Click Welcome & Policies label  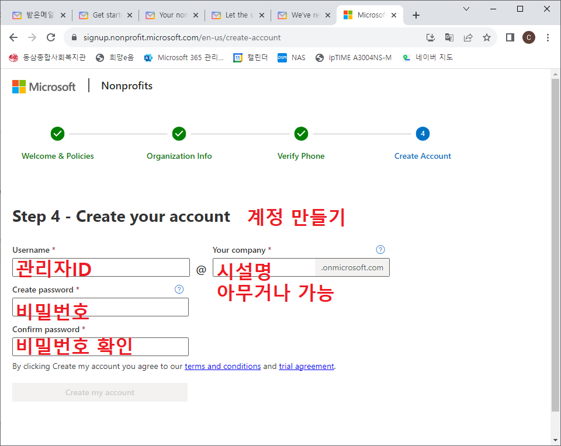tap(58, 156)
